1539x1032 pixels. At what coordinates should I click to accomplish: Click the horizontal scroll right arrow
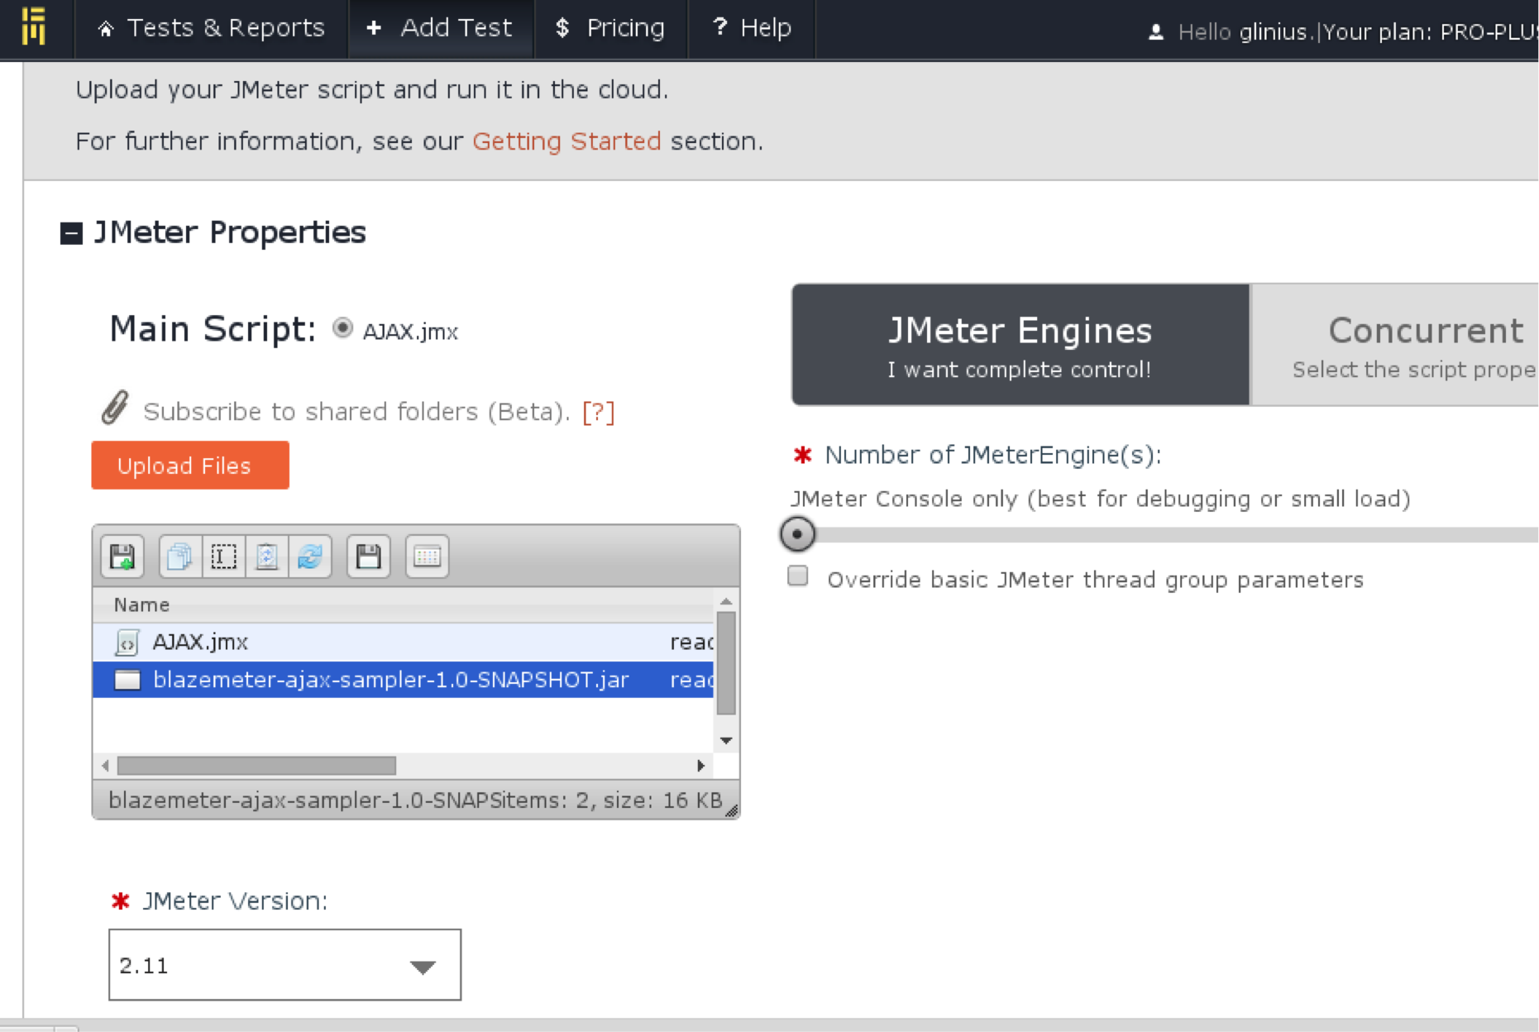click(x=701, y=766)
